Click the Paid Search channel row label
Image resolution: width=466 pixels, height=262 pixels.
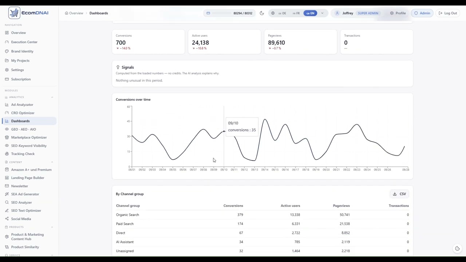(x=125, y=224)
